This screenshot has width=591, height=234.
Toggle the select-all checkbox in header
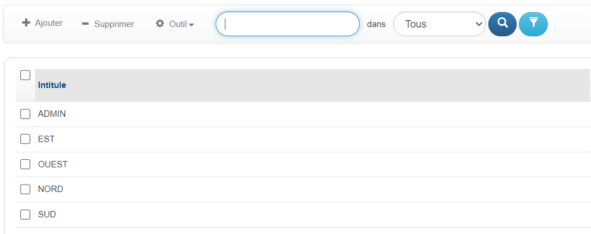click(x=25, y=75)
